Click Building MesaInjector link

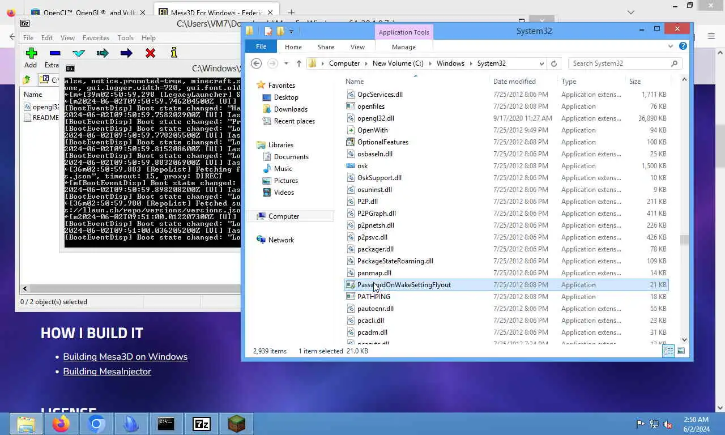tap(107, 372)
